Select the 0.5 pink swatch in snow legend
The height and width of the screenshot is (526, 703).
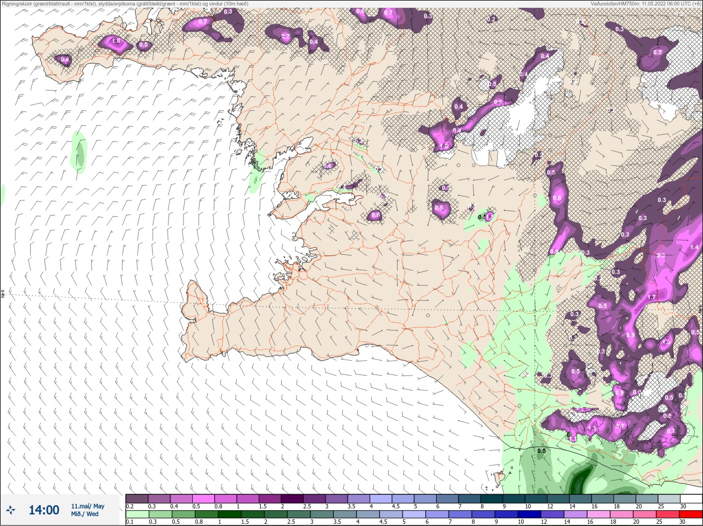pos(203,499)
